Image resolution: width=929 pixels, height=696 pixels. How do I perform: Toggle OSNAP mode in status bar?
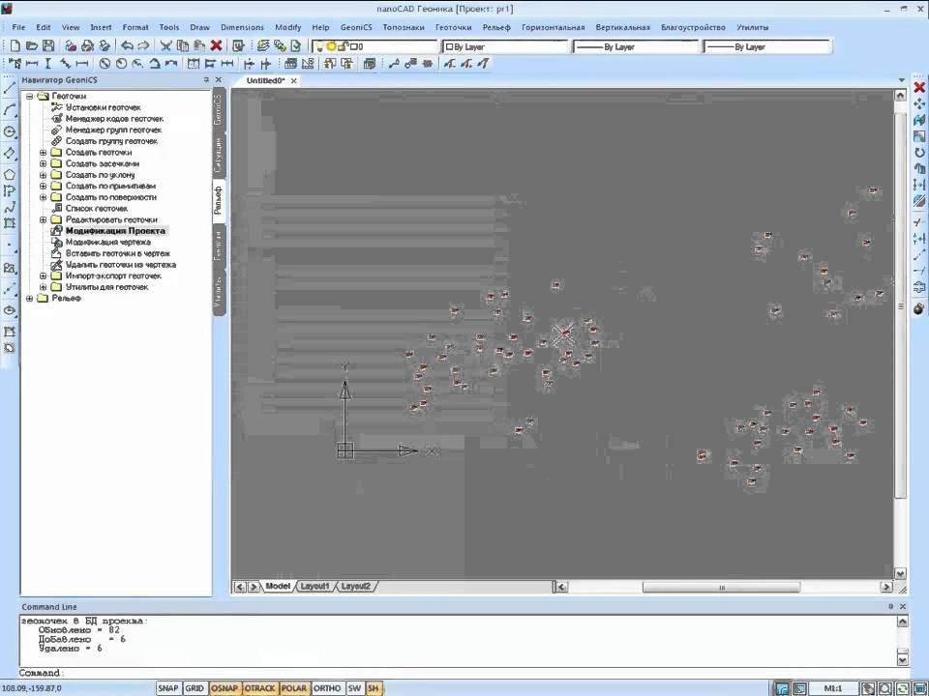tap(225, 688)
